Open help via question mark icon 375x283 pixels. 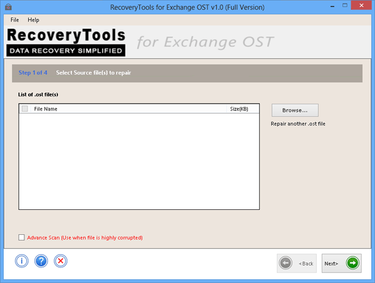(x=41, y=261)
